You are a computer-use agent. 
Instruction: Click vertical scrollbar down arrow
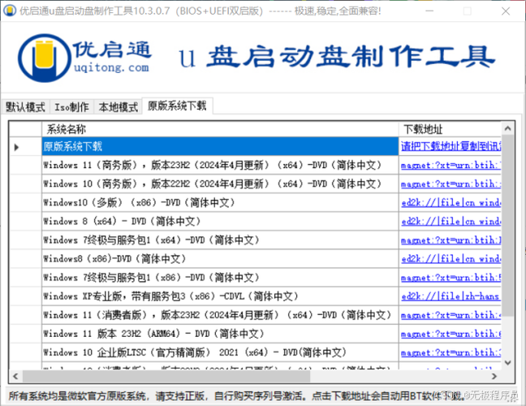pyautogui.click(x=508, y=363)
